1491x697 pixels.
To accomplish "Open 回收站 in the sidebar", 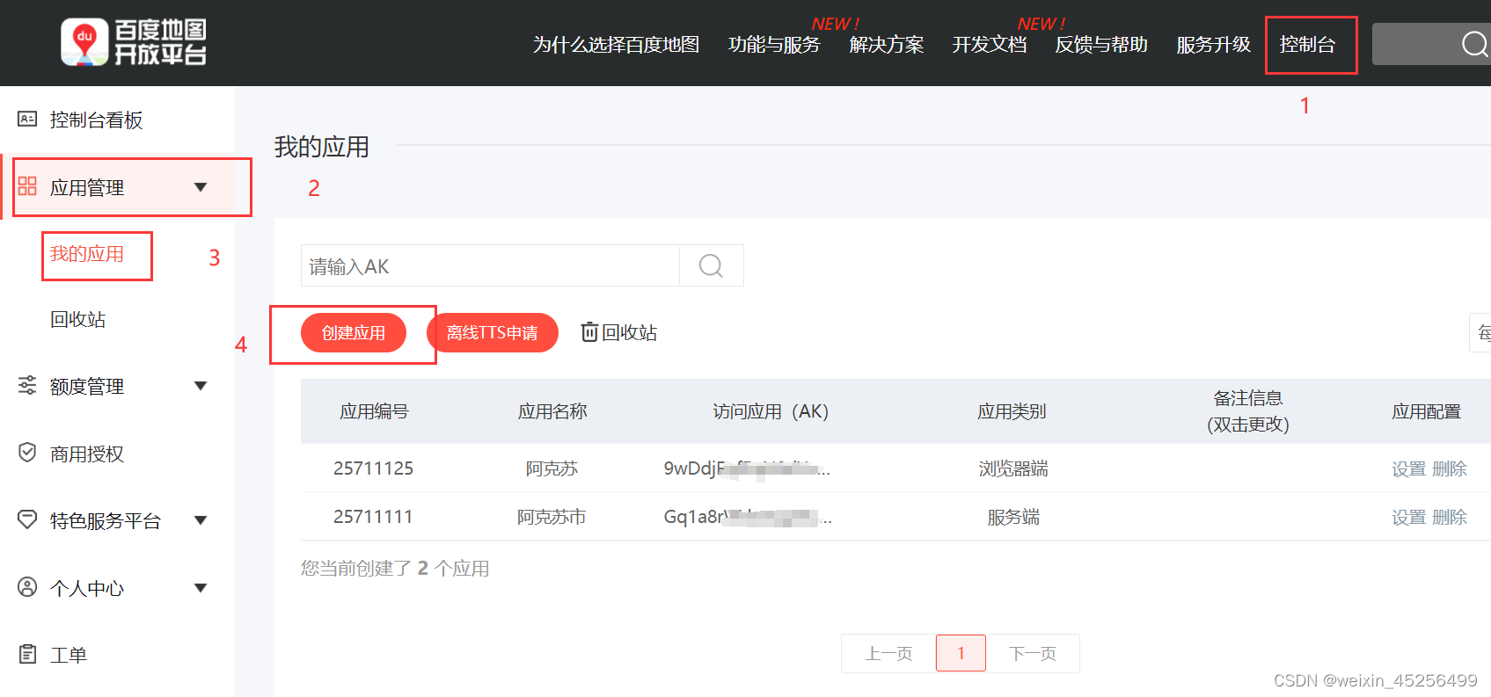I will point(78,319).
